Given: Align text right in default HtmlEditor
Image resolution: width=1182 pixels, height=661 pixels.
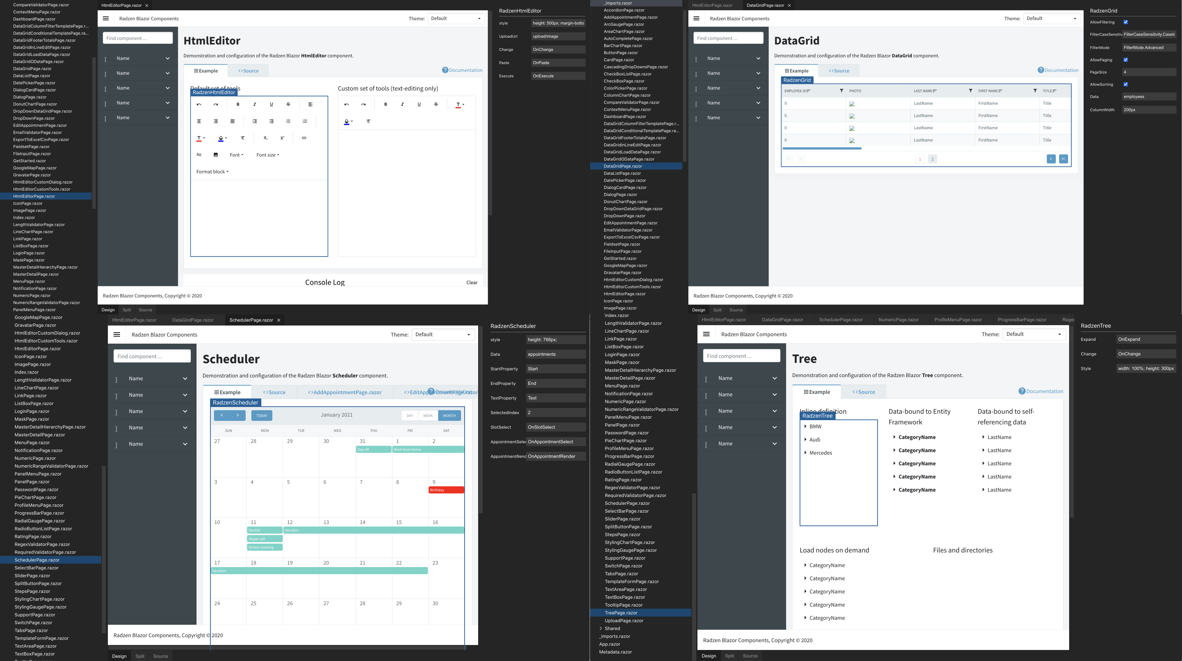Looking at the screenshot, I should pos(216,121).
